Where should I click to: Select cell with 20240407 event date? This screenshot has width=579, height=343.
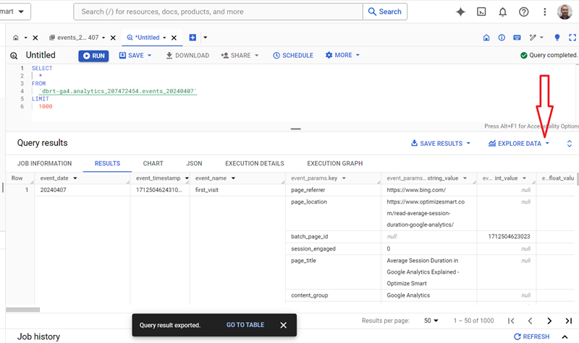(83, 190)
